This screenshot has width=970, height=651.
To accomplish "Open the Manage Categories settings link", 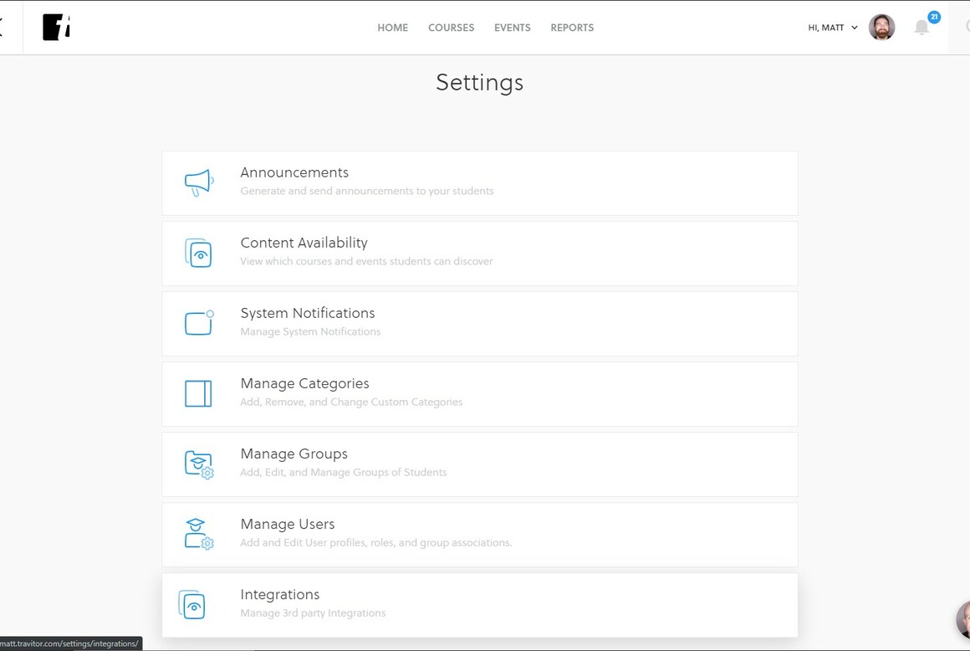I will click(x=480, y=394).
